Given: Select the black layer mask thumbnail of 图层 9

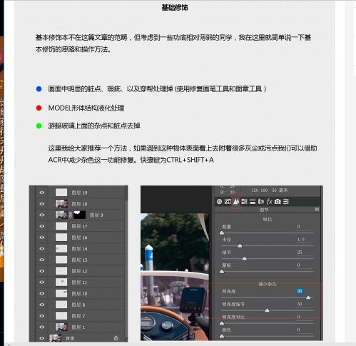Looking at the screenshot, I should click(x=80, y=215).
